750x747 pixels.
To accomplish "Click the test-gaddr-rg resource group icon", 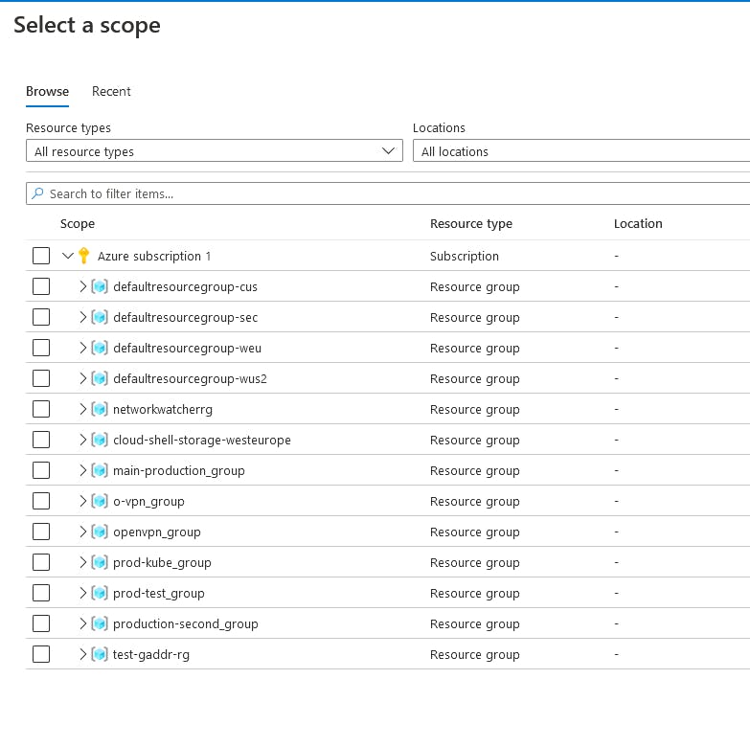I will coord(100,654).
